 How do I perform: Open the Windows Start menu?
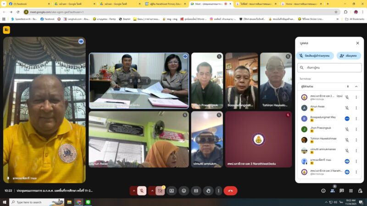(5, 202)
